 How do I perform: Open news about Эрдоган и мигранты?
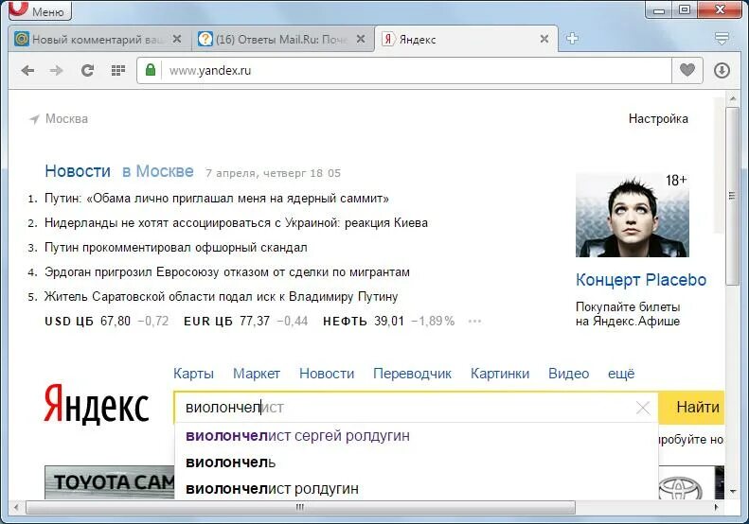pyautogui.click(x=227, y=272)
